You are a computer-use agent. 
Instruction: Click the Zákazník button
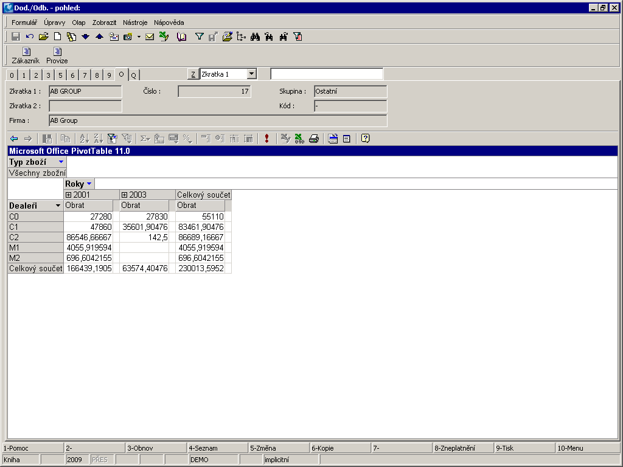point(26,55)
